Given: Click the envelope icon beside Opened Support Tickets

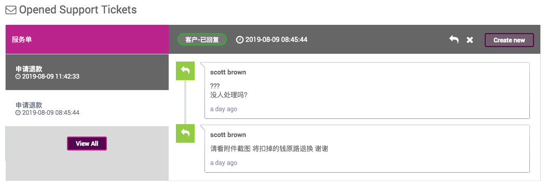Looking at the screenshot, I should pyautogui.click(x=11, y=10).
